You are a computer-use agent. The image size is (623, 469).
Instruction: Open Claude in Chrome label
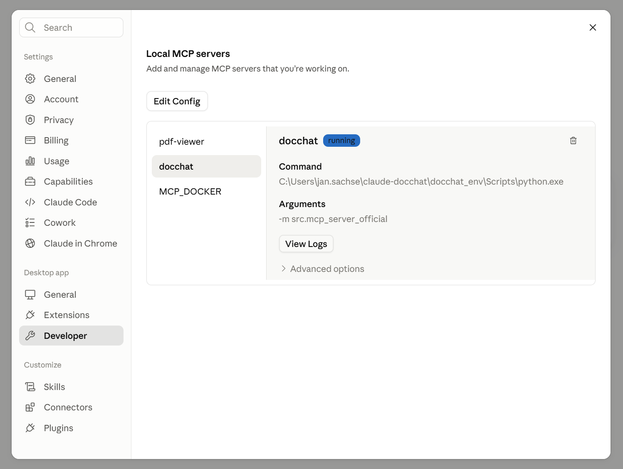click(81, 243)
